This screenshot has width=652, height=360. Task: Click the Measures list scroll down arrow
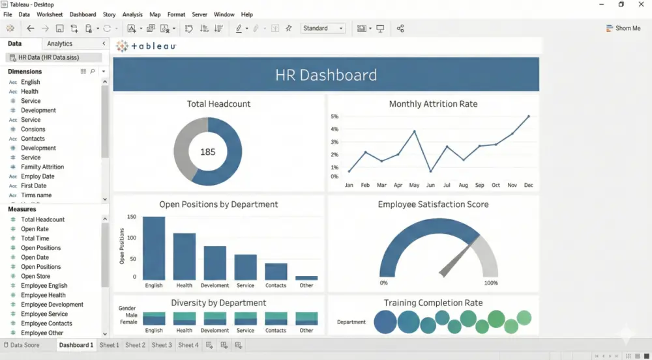click(105, 333)
